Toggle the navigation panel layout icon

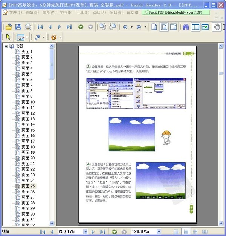(195, 27)
